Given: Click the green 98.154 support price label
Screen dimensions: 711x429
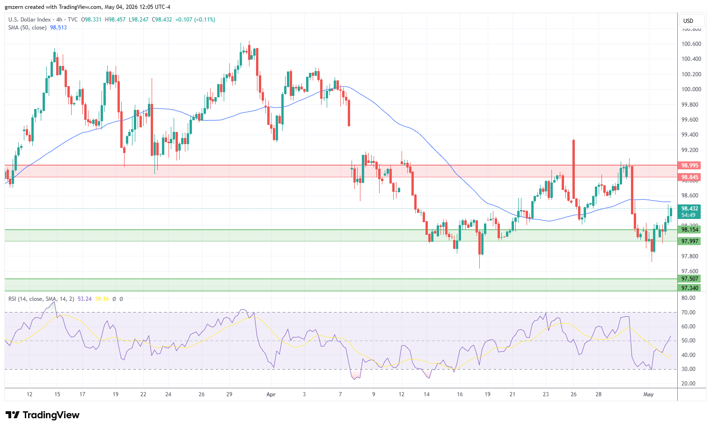Looking at the screenshot, I should [689, 230].
